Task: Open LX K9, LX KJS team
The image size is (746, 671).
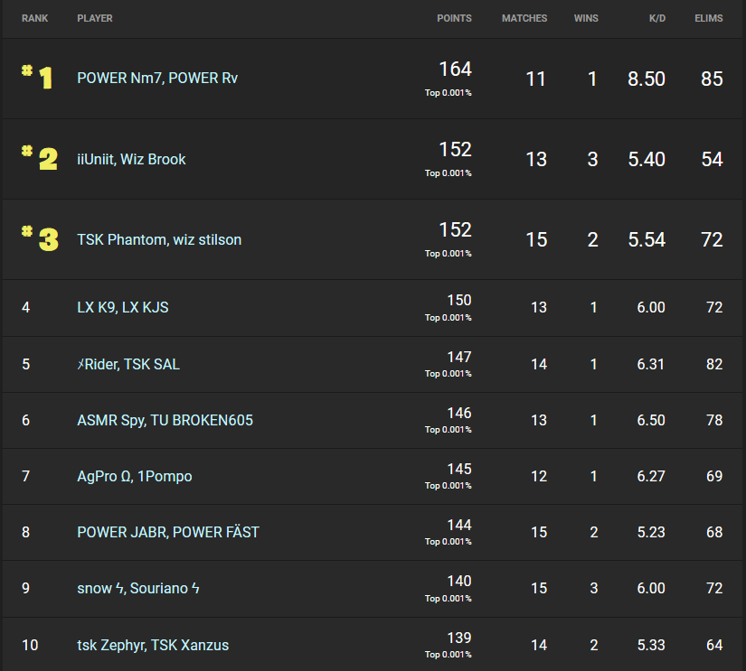Action: pyautogui.click(x=123, y=307)
